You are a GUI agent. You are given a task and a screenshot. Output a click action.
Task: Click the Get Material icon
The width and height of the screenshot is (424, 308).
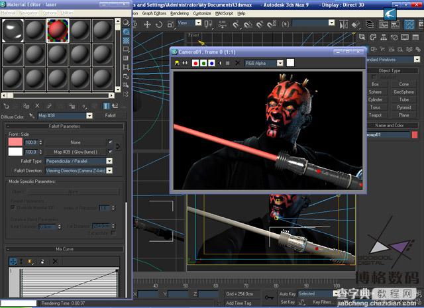(x=6, y=106)
